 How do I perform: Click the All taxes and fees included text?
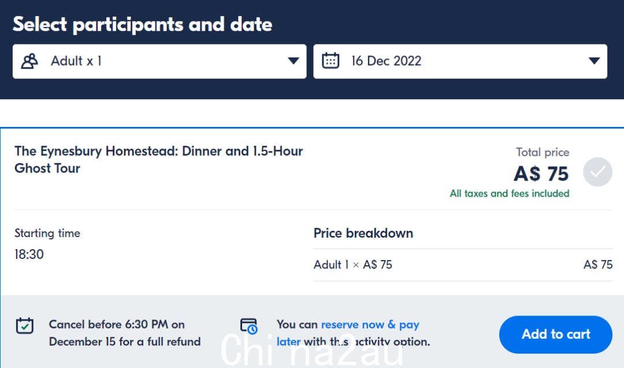click(510, 194)
